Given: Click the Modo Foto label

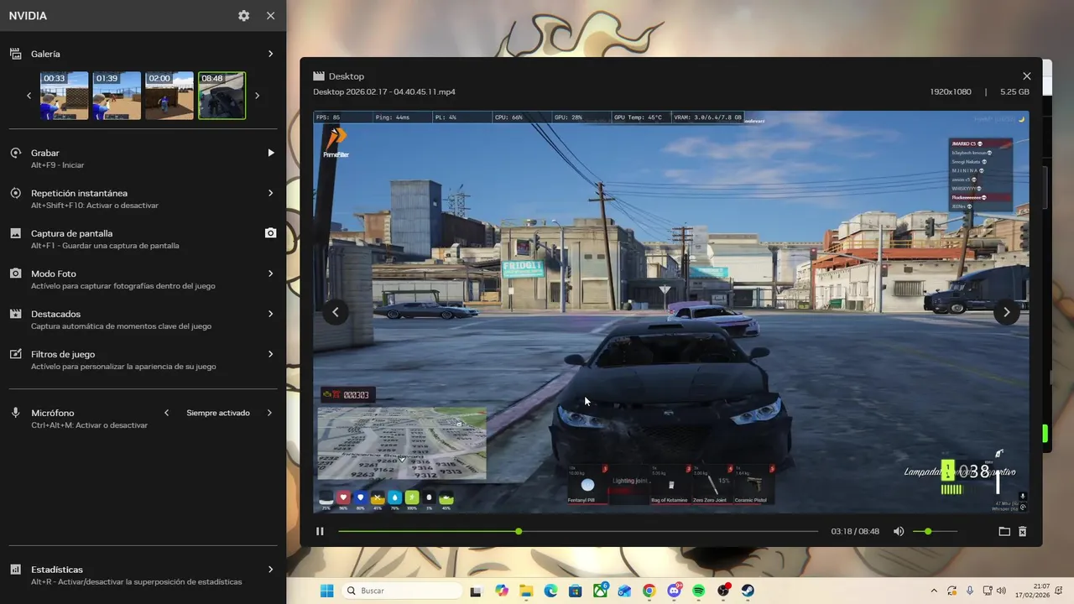Looking at the screenshot, I should 54,273.
